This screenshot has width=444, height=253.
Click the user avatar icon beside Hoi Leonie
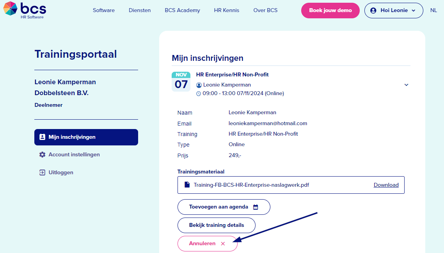click(373, 11)
